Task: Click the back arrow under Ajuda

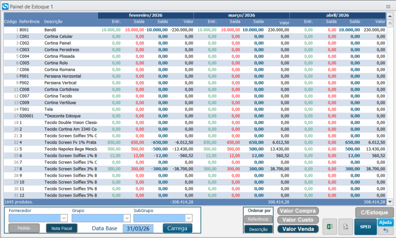Action: pyautogui.click(x=386, y=231)
